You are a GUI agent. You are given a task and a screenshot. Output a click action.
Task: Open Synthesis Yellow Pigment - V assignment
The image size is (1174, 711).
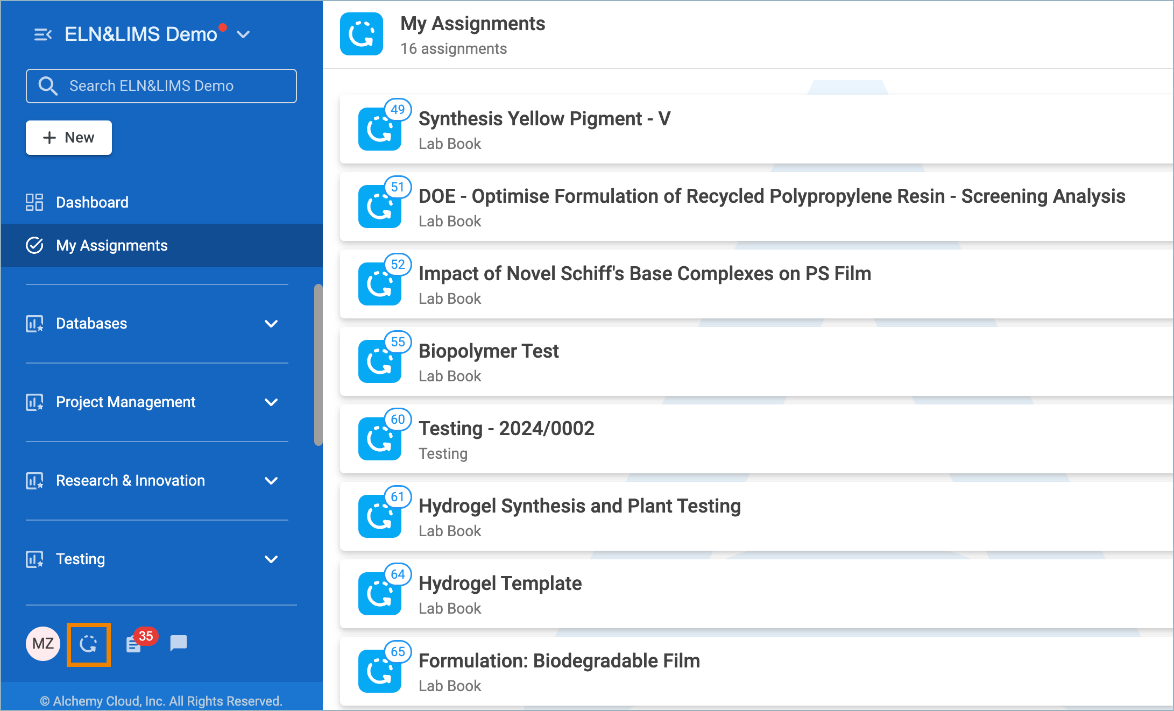757,130
